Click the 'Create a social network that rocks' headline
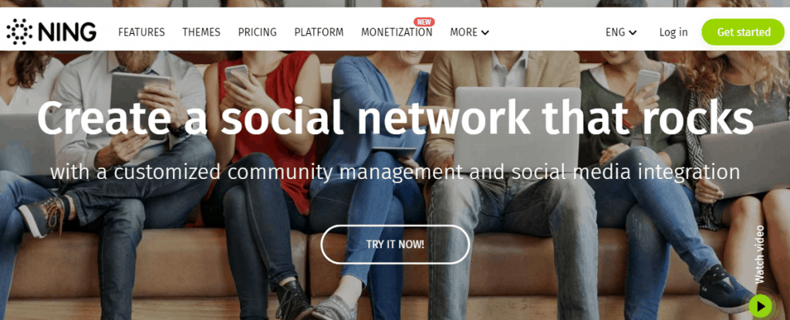This screenshot has height=320, width=790. point(395,117)
